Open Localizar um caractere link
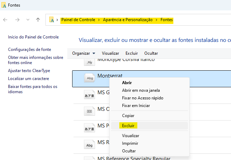Image resolution: width=231 pixels, height=160 pixels. click(x=28, y=79)
